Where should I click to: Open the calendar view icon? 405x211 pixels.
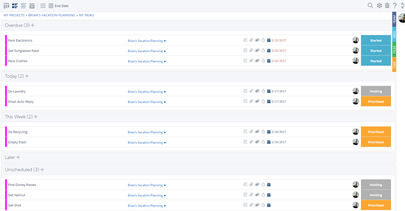(32, 6)
